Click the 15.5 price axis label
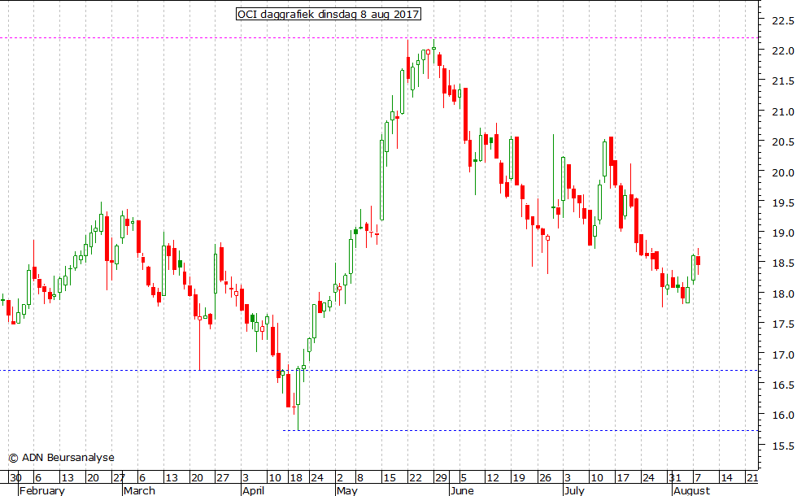This screenshot has height=496, width=797. 782,446
